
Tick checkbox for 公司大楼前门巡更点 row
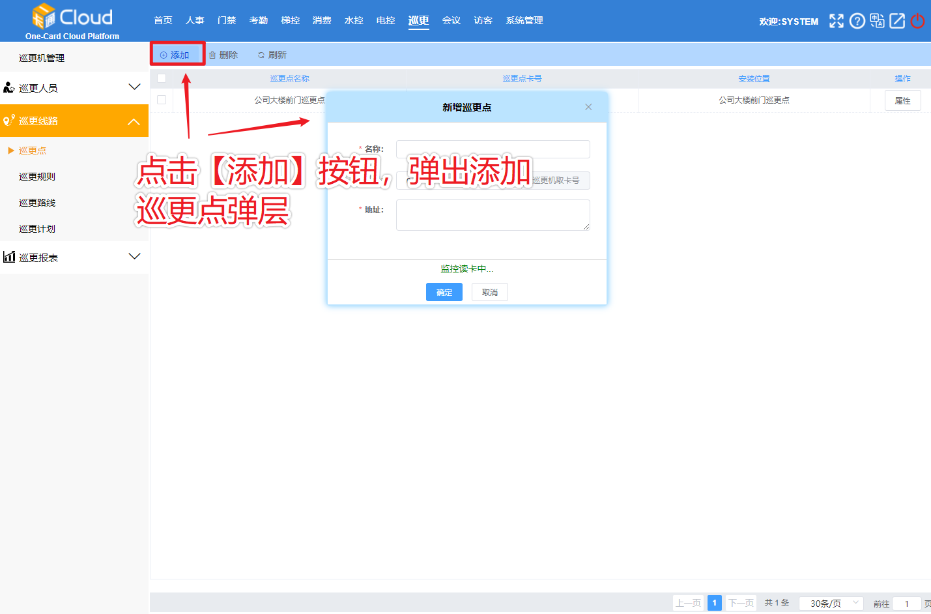click(x=162, y=100)
